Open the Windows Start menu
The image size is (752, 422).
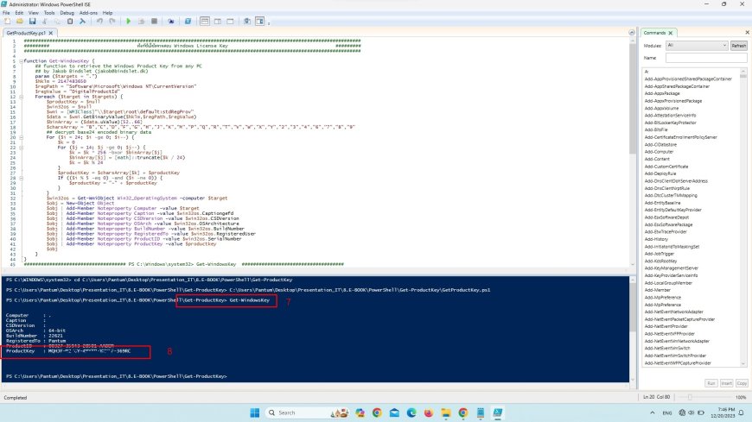[x=255, y=413]
